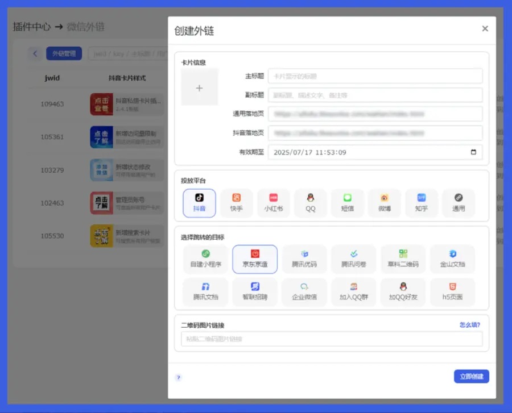512x413 pixels.
Task: Choose 企业微信 as jump target
Action: (x=304, y=292)
